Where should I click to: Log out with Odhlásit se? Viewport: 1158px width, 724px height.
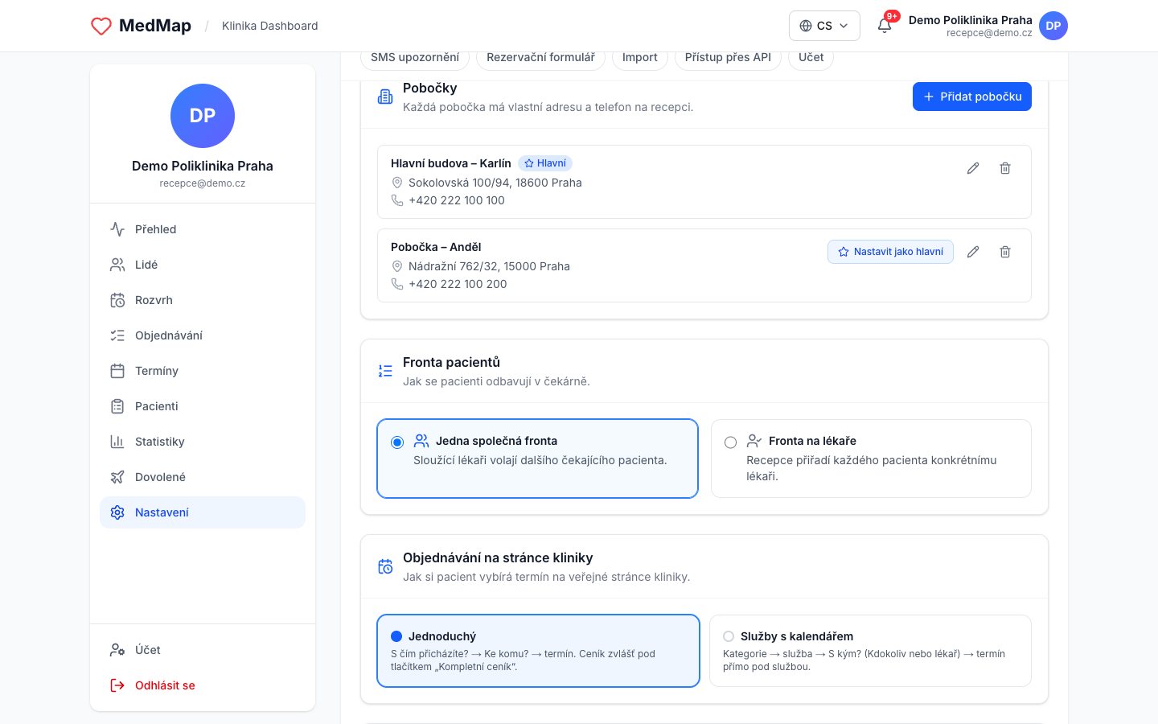[203, 685]
